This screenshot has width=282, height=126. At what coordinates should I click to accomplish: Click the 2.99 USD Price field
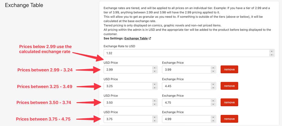[x=127, y=69]
